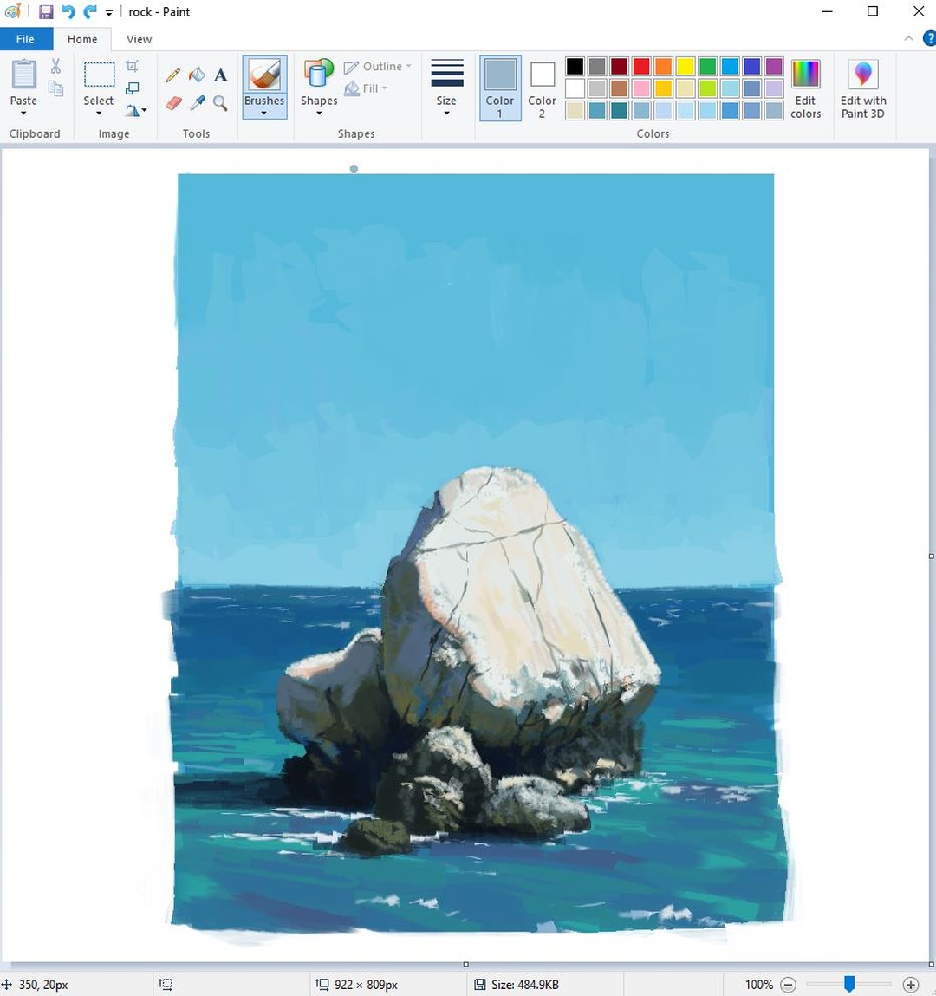Open the shape Fill dropdown
Viewport: 936px width, 996px height.
(x=366, y=88)
